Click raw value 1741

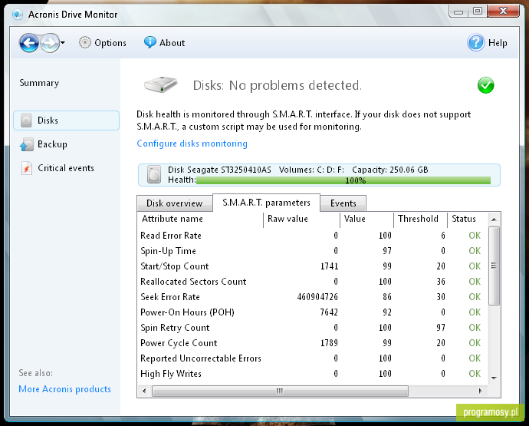coord(329,266)
